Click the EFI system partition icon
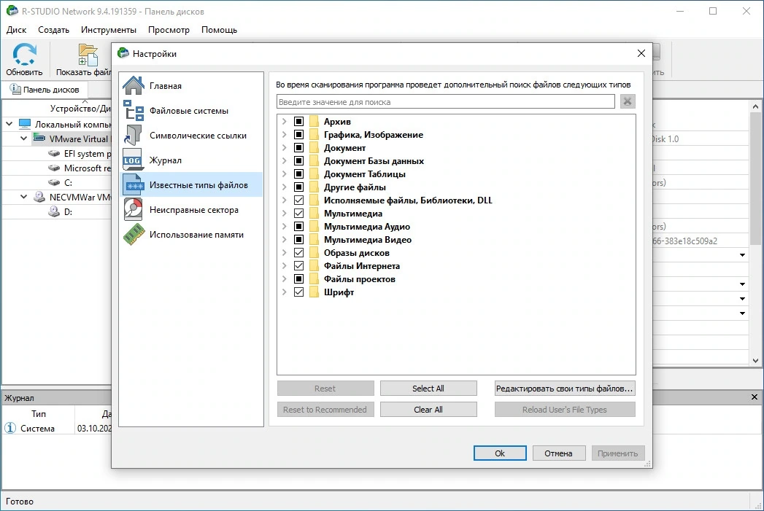Image resolution: width=764 pixels, height=511 pixels. [54, 153]
